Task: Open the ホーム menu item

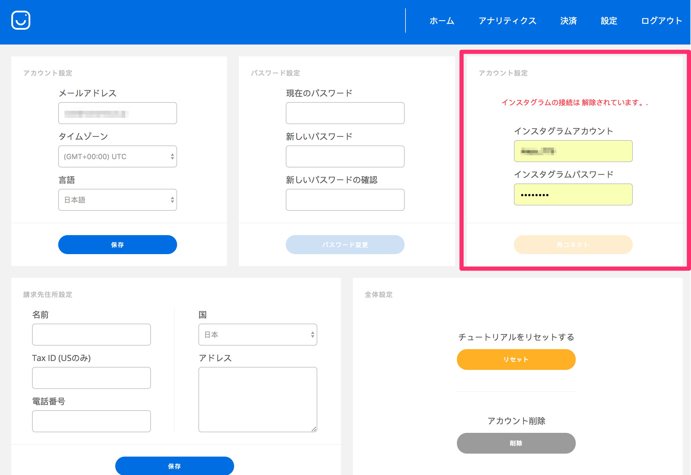Action: [x=442, y=21]
